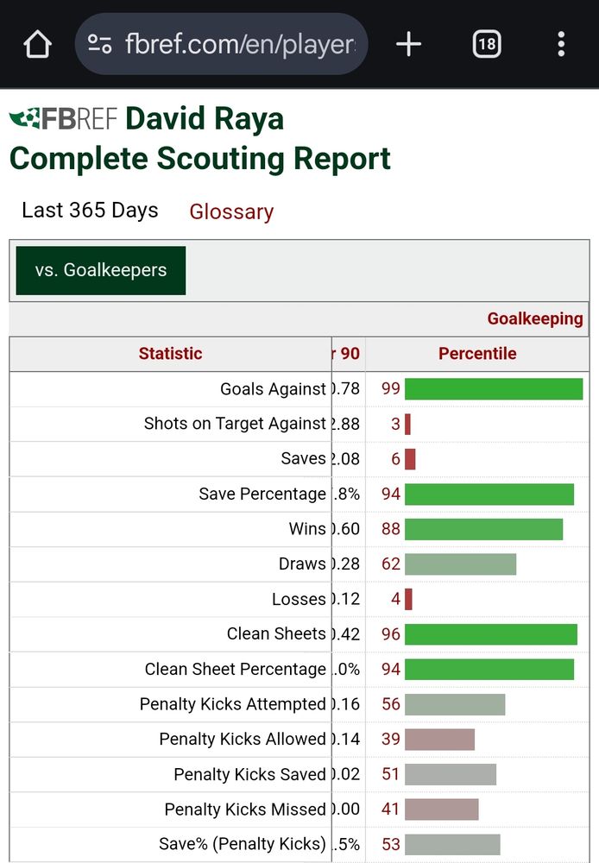Viewport: 599px width, 863px height.
Task: Open the tab switcher showing 18 tabs
Action: click(487, 44)
